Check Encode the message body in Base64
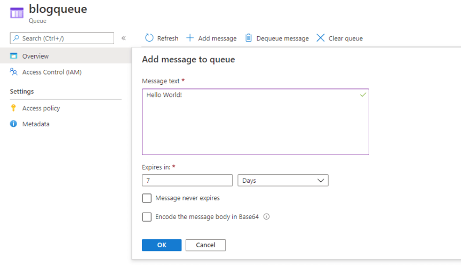 pos(147,217)
